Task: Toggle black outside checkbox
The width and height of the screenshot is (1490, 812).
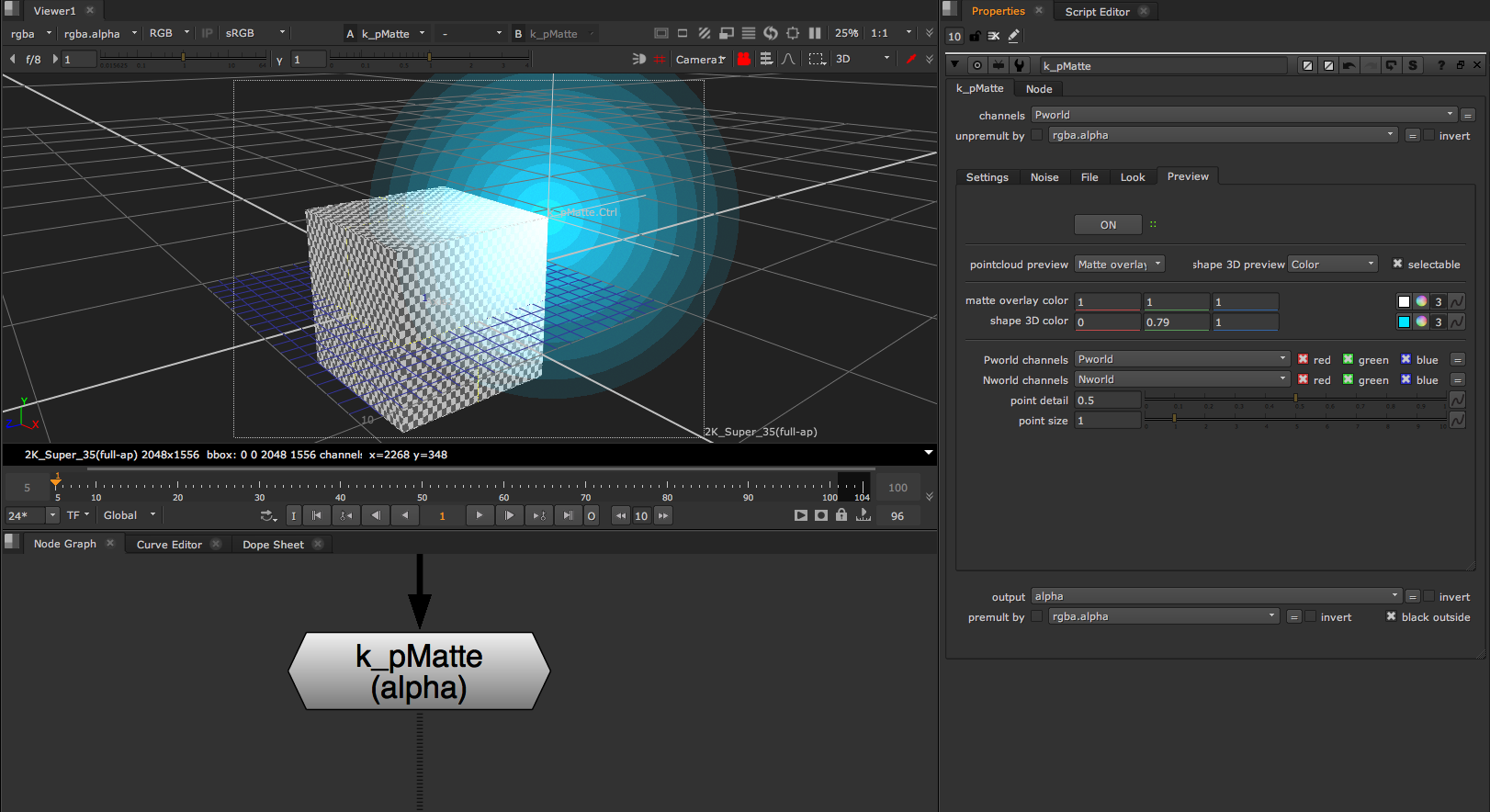Action: click(x=1391, y=617)
